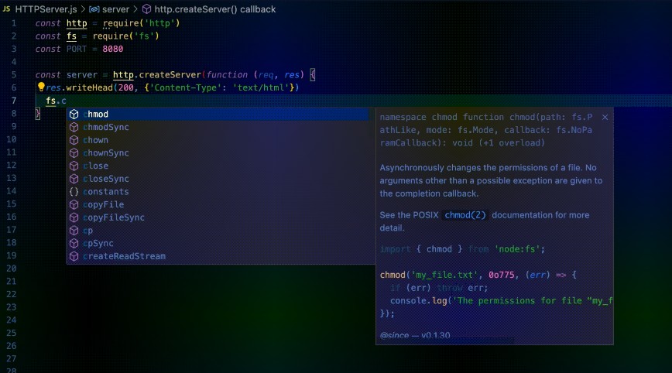Click the braces icon beside constants
Viewport: 672px width, 373px height.
click(74, 192)
